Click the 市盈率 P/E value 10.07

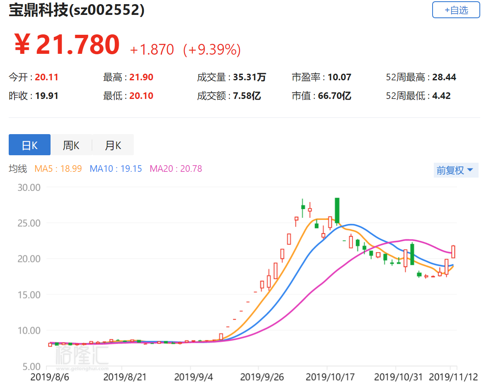click(x=339, y=77)
